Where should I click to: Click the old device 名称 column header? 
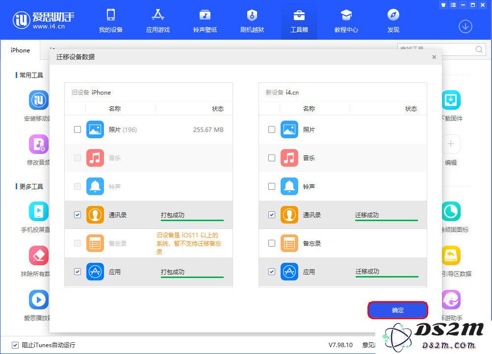point(114,108)
